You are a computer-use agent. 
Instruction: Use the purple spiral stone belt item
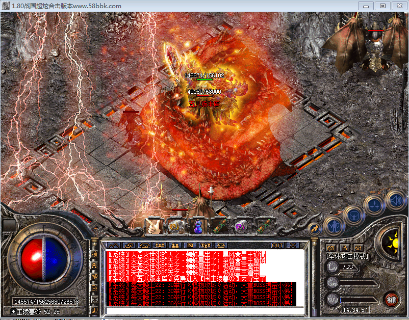click(x=242, y=226)
